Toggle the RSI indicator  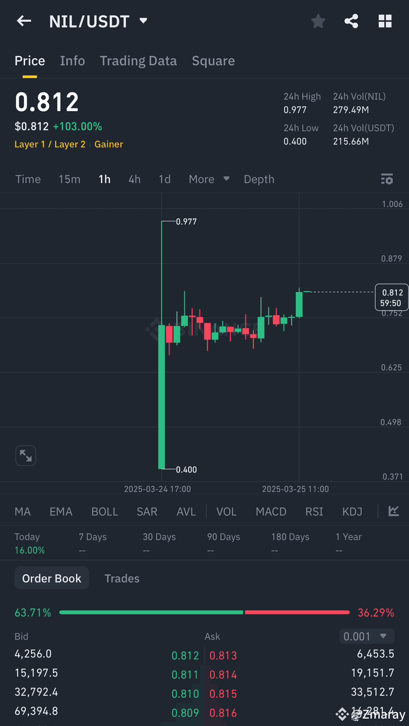[314, 511]
